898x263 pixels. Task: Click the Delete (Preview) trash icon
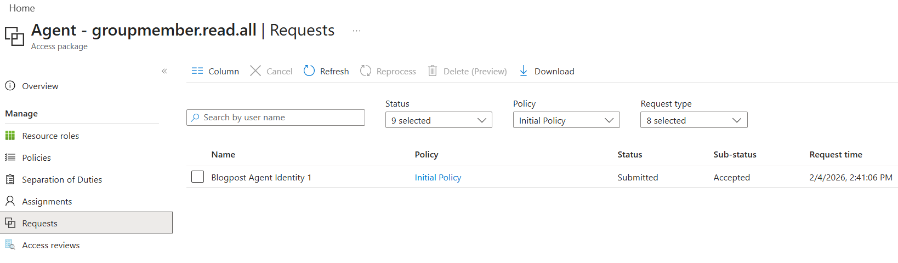pyautogui.click(x=433, y=71)
